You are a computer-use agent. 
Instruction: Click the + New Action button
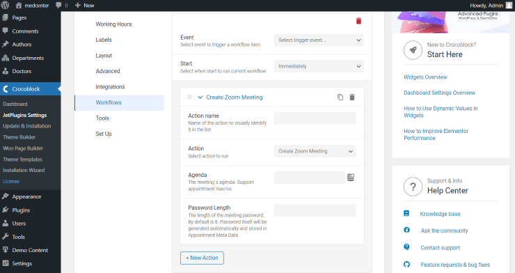coord(202,258)
